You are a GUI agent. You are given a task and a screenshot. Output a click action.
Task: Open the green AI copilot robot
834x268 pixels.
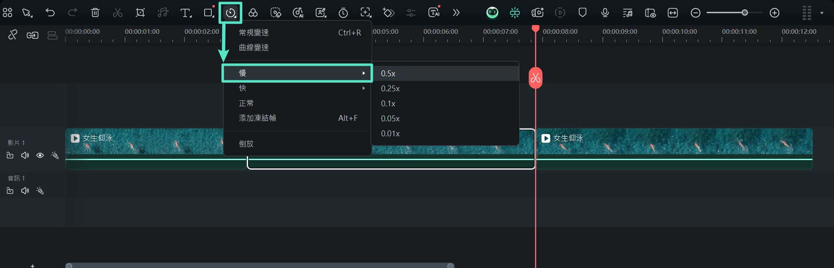point(492,13)
